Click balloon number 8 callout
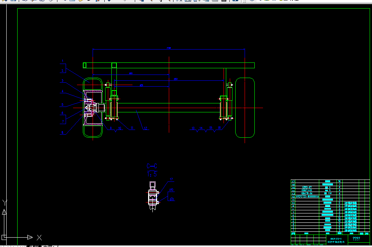 pos(63,132)
